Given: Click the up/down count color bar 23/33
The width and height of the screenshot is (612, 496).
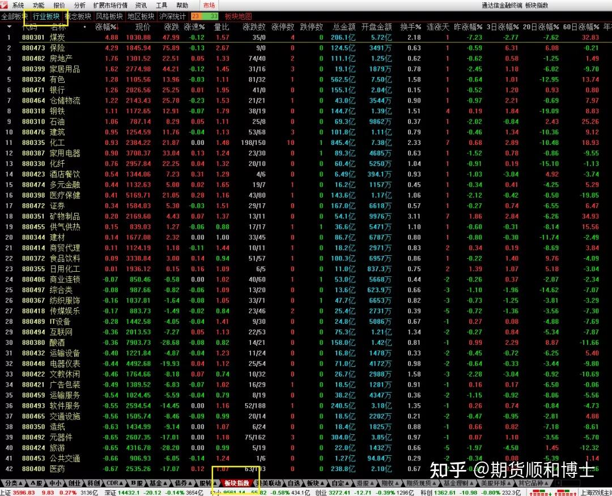Looking at the screenshot, I should (x=205, y=16).
